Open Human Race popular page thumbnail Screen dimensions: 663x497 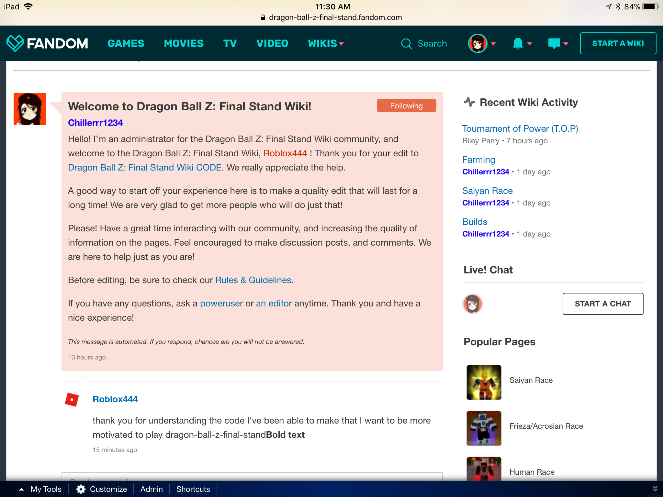click(484, 469)
